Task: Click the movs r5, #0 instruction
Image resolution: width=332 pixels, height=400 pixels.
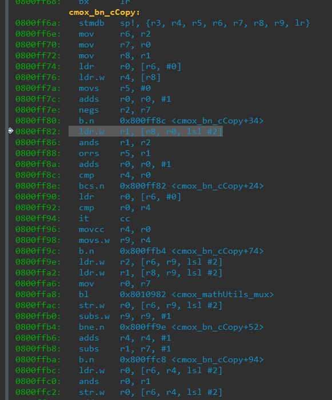Action: pyautogui.click(x=115, y=88)
